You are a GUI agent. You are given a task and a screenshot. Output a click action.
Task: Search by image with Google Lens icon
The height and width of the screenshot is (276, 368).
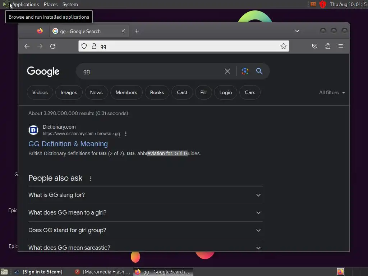pos(245,71)
